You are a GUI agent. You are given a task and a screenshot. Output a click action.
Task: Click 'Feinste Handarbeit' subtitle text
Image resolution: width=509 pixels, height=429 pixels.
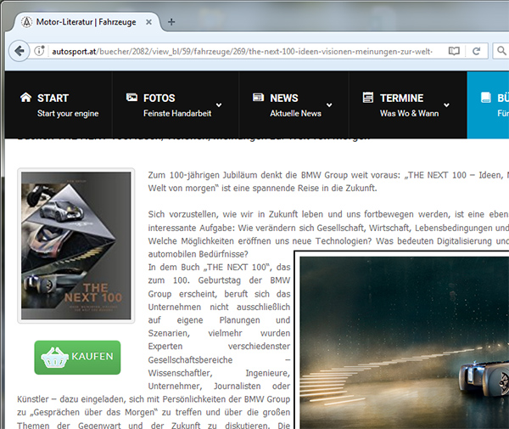[177, 114]
